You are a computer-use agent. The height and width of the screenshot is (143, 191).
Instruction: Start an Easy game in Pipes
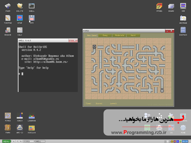click(105, 35)
